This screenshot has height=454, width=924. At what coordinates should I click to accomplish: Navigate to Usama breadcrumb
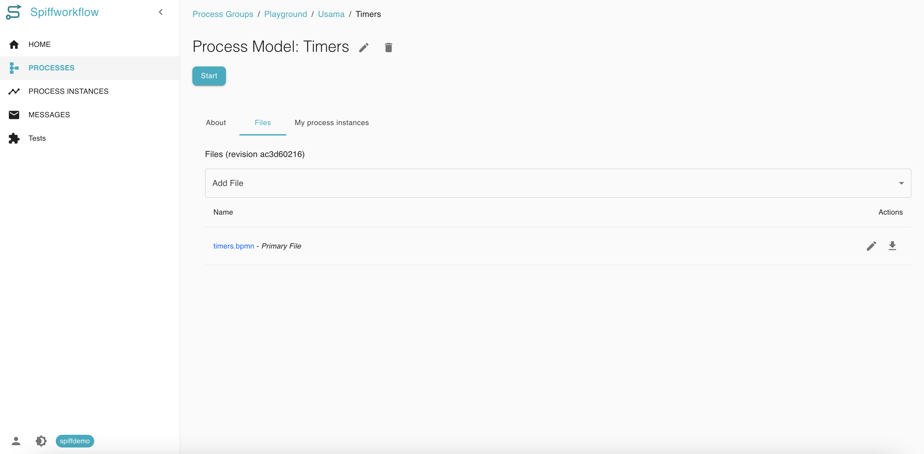click(x=331, y=14)
